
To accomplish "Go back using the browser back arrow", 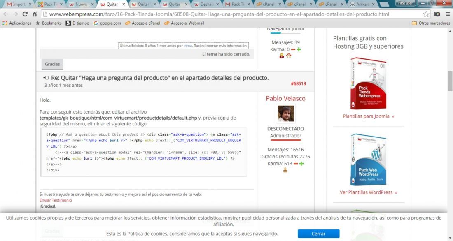I will pyautogui.click(x=6, y=14).
